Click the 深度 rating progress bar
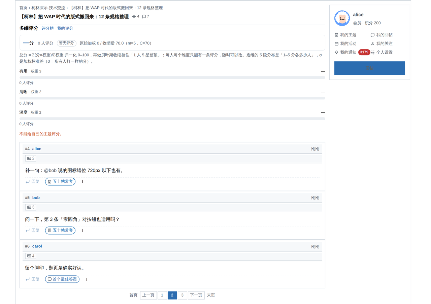Image resolution: width=431 pixels, height=304 pixels. pyautogui.click(x=172, y=119)
